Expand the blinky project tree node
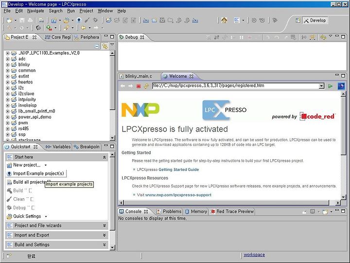This screenshot has width=350, height=263. [8, 65]
